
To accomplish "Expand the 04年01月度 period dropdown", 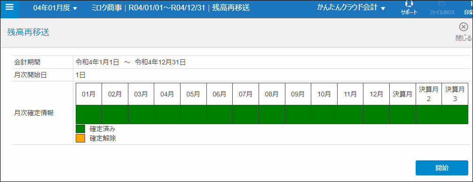I will 55,8.
